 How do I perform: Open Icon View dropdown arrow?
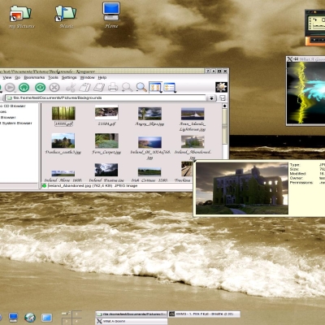coord(161,92)
